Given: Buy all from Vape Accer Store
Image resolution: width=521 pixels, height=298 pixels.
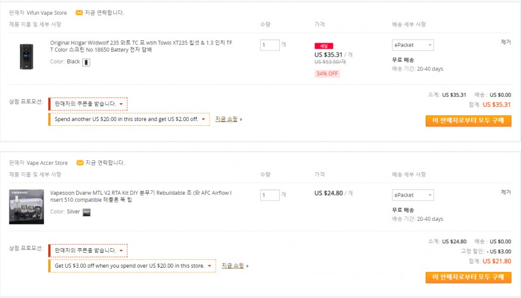Looking at the screenshot, I should click(468, 277).
